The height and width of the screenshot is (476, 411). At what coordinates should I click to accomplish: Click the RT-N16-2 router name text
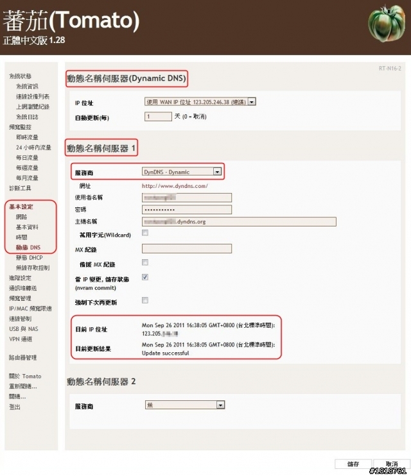tap(390, 68)
